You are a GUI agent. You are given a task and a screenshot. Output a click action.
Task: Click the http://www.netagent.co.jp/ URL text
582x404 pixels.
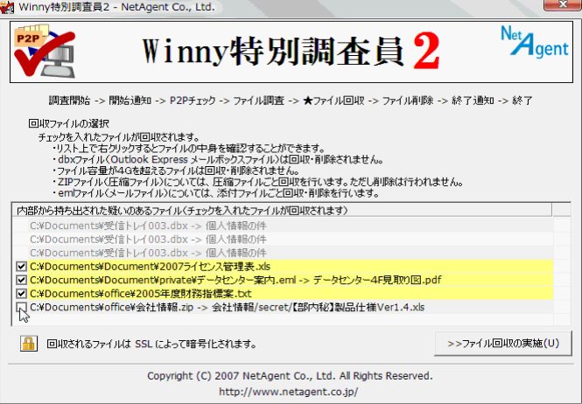tap(289, 392)
